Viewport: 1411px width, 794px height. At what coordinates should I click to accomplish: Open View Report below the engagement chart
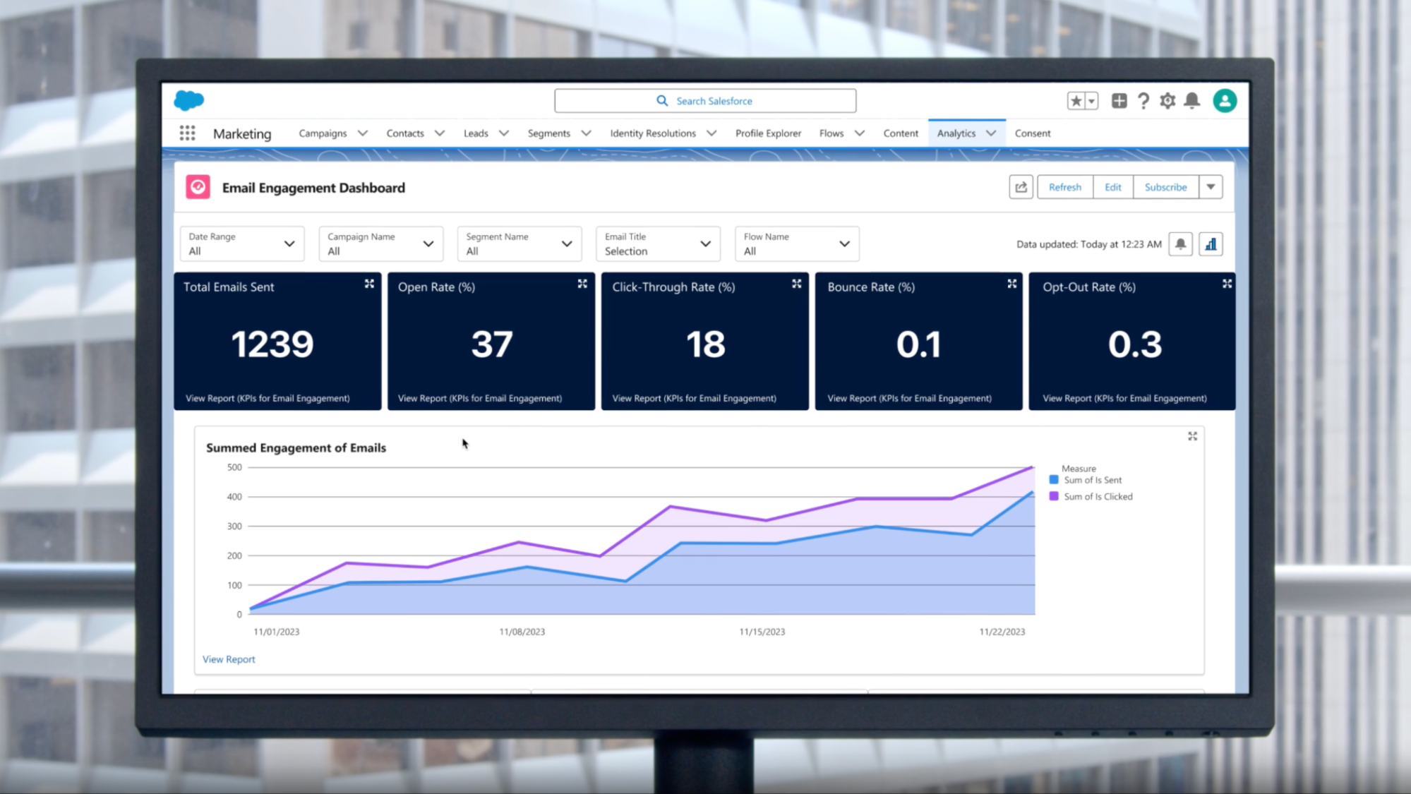(229, 659)
